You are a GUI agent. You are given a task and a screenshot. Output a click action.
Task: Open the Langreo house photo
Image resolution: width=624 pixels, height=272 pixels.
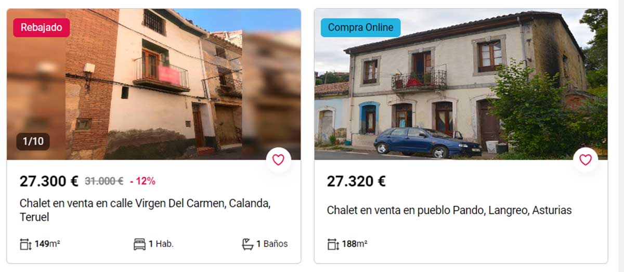pyautogui.click(x=461, y=84)
